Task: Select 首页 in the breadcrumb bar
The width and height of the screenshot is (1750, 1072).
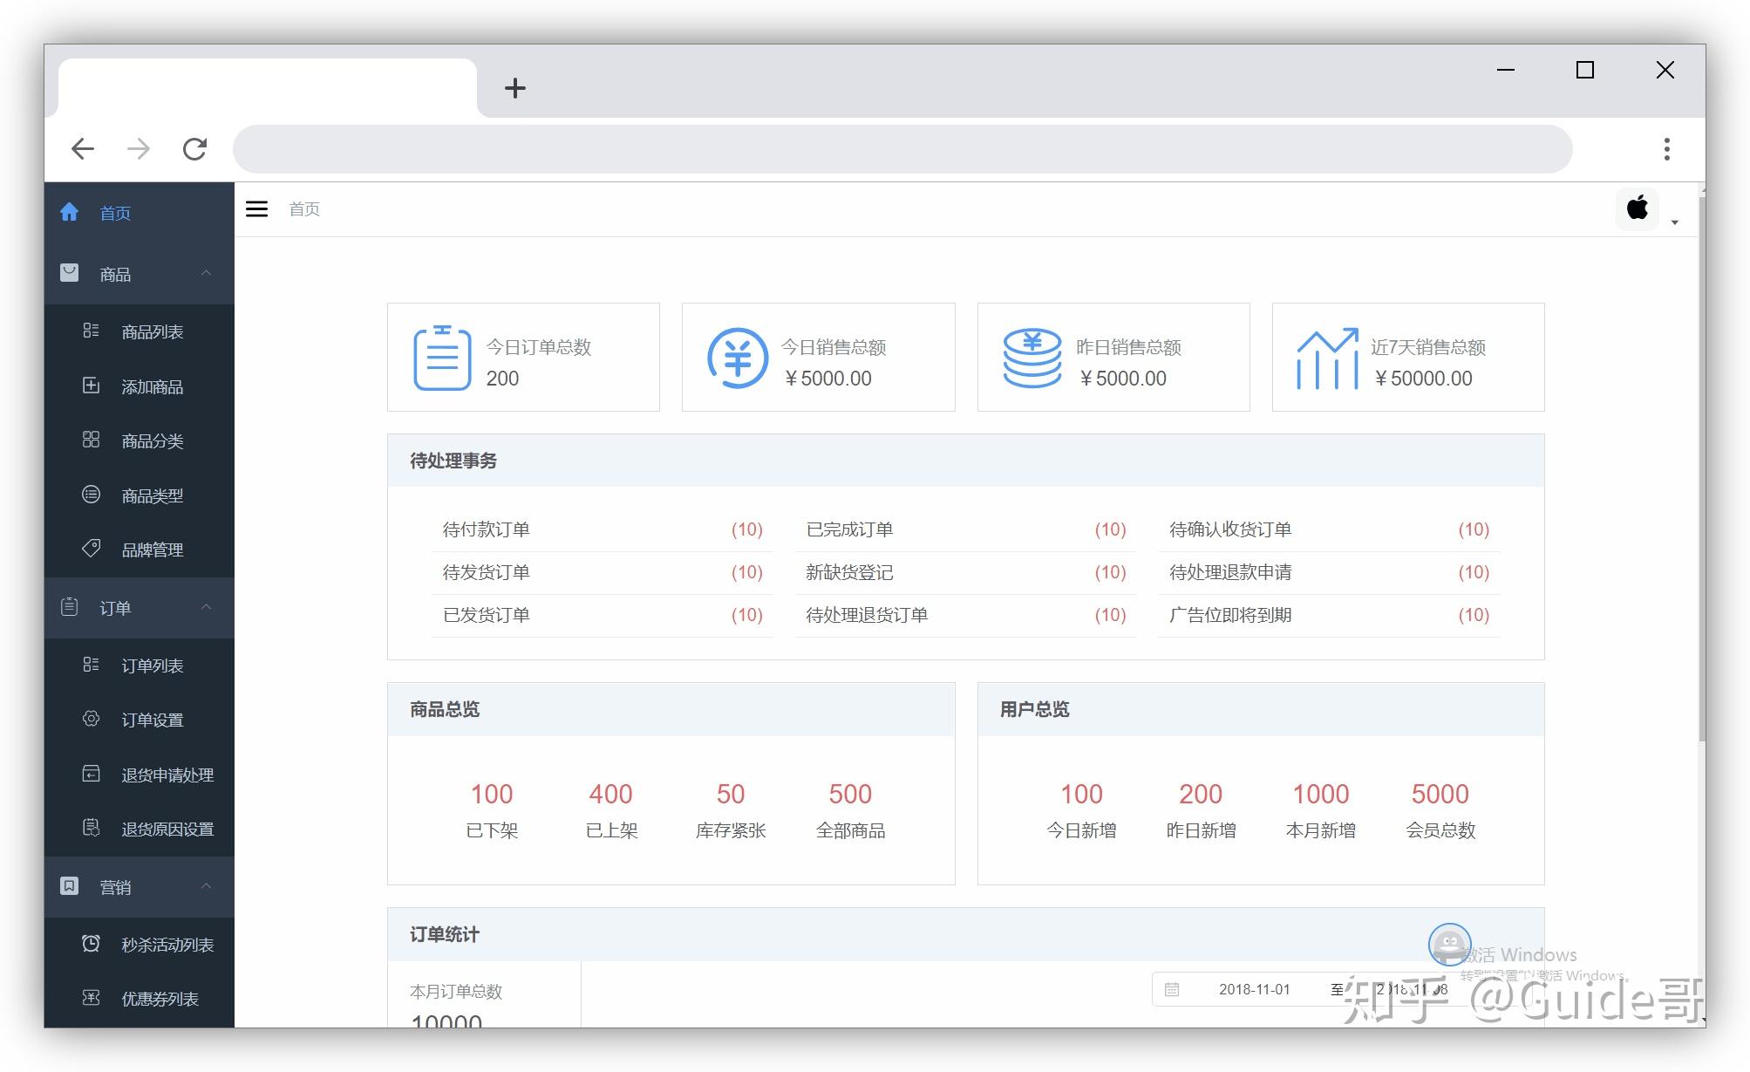Action: 304,209
